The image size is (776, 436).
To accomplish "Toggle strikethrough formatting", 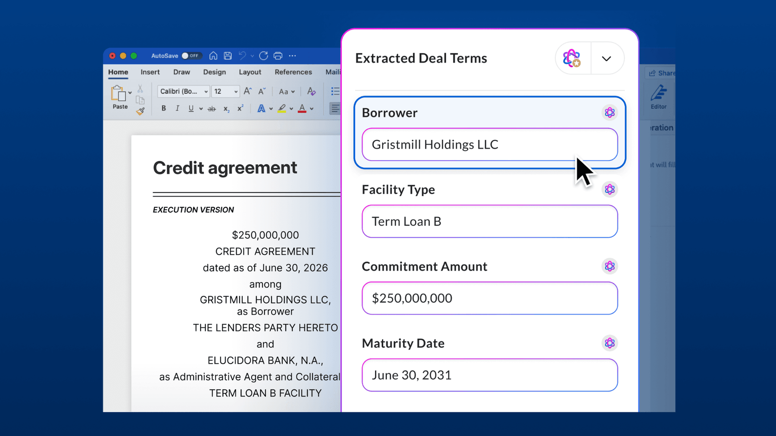I will (212, 109).
